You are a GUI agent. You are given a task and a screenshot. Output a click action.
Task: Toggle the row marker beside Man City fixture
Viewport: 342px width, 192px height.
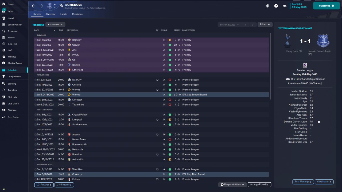click(36, 80)
